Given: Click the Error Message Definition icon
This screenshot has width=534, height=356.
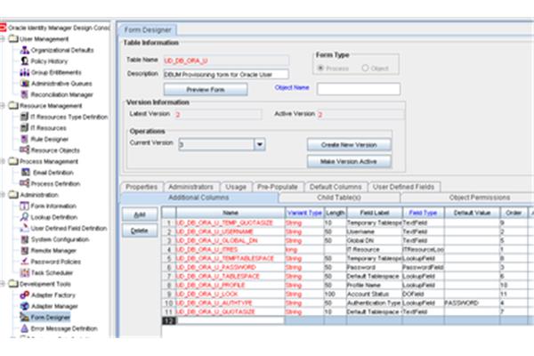Looking at the screenshot, I should [x=25, y=328].
